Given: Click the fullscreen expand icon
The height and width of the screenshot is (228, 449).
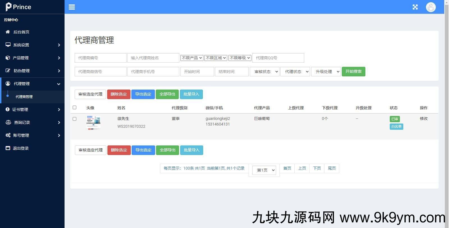Looking at the screenshot, I should click(415, 7).
